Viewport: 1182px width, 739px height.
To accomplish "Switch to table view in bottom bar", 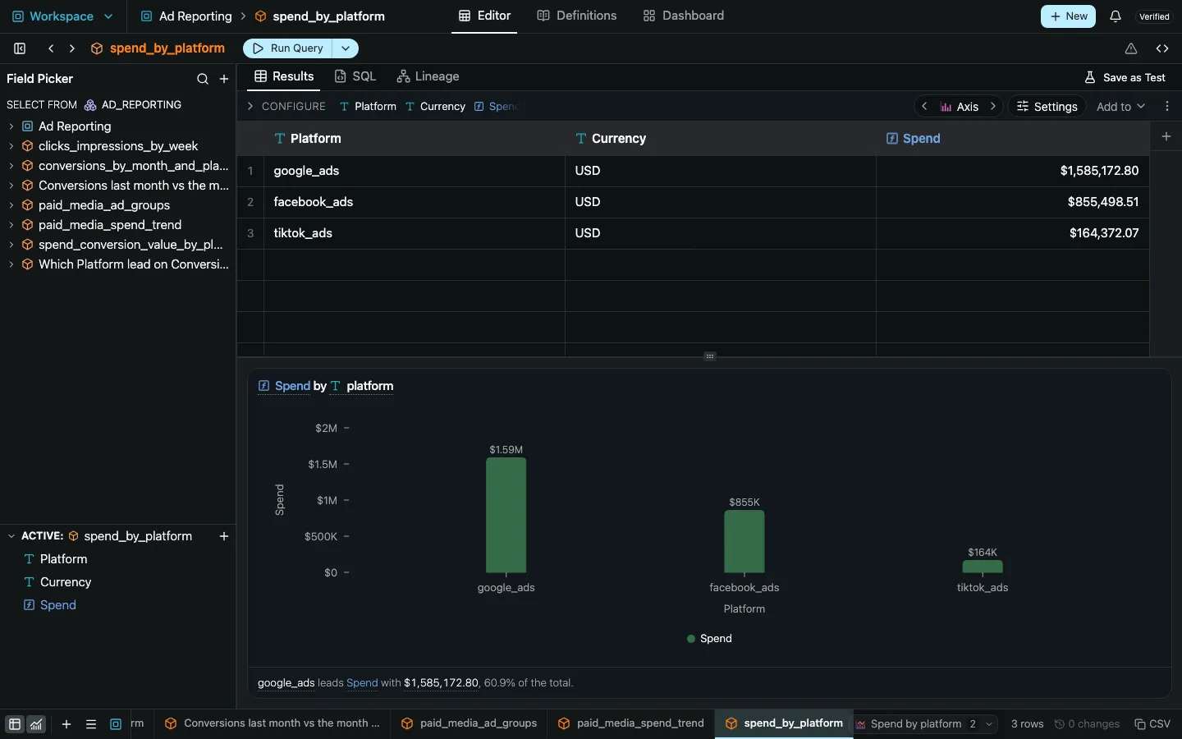I will [15, 724].
